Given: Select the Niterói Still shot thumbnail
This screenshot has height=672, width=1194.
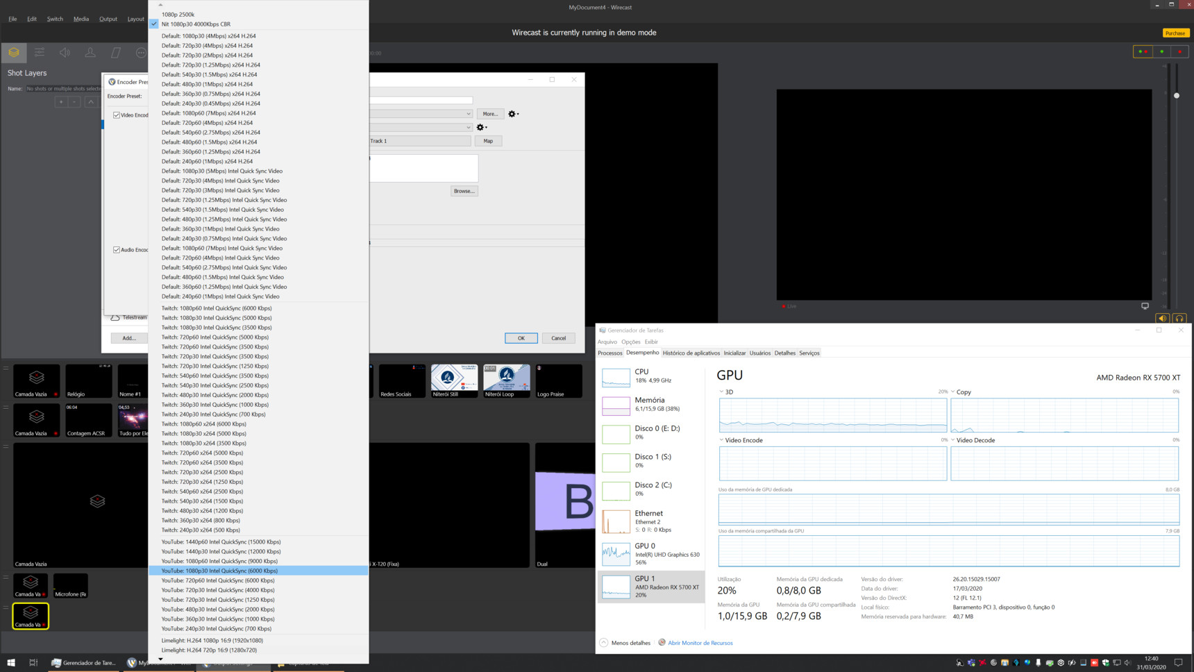Looking at the screenshot, I should click(x=455, y=381).
